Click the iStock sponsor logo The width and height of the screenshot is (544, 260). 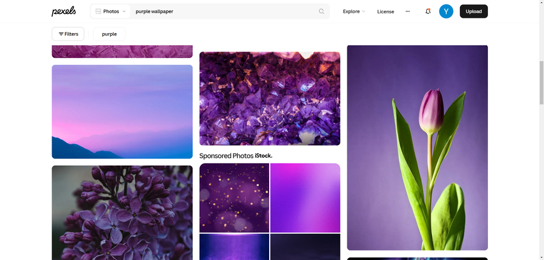click(x=263, y=156)
